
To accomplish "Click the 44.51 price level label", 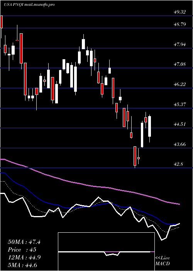I will pyautogui.click(x=180, y=124).
